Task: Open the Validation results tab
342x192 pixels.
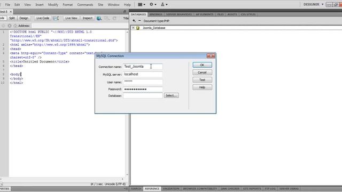Action: 171,188
